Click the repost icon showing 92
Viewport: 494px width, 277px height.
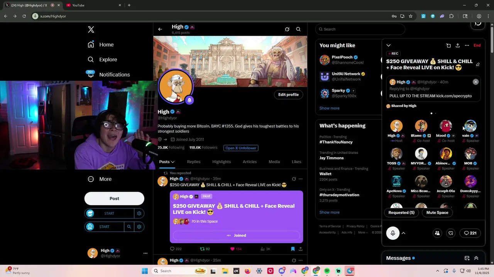coord(205,249)
